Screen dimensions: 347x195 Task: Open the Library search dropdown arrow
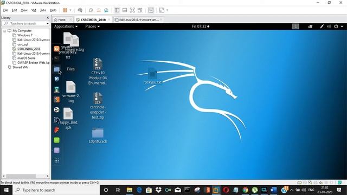(x=48, y=23)
